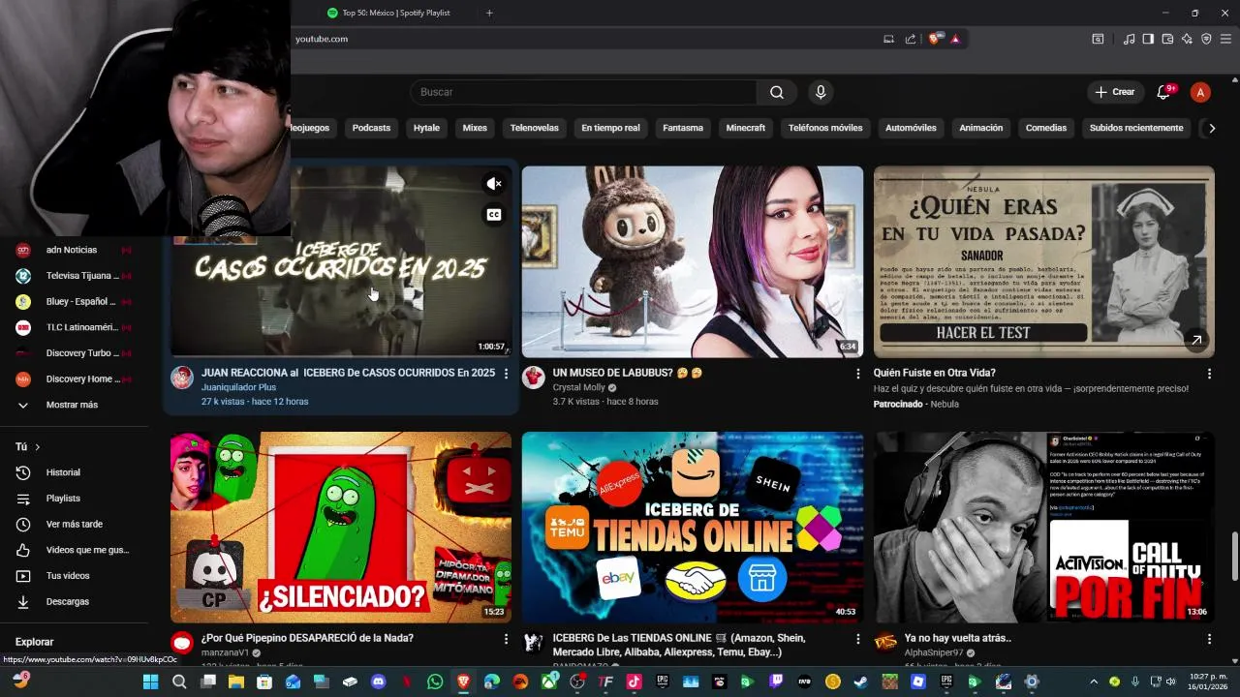Select the Podcasts category chip
This screenshot has height=697, width=1240.
(x=371, y=128)
